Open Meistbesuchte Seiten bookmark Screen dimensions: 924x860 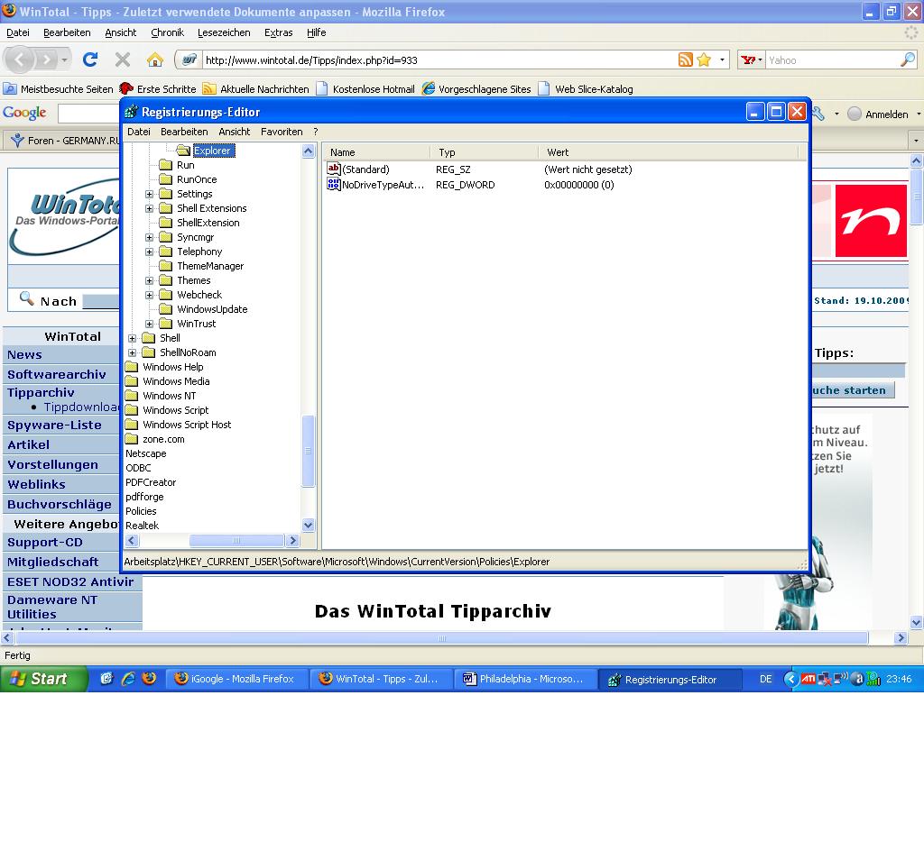click(x=59, y=89)
